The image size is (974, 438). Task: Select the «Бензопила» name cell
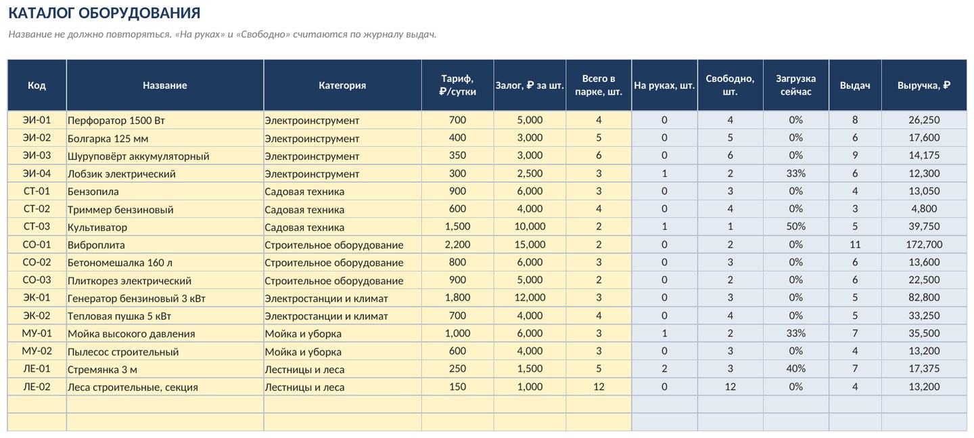coord(165,192)
